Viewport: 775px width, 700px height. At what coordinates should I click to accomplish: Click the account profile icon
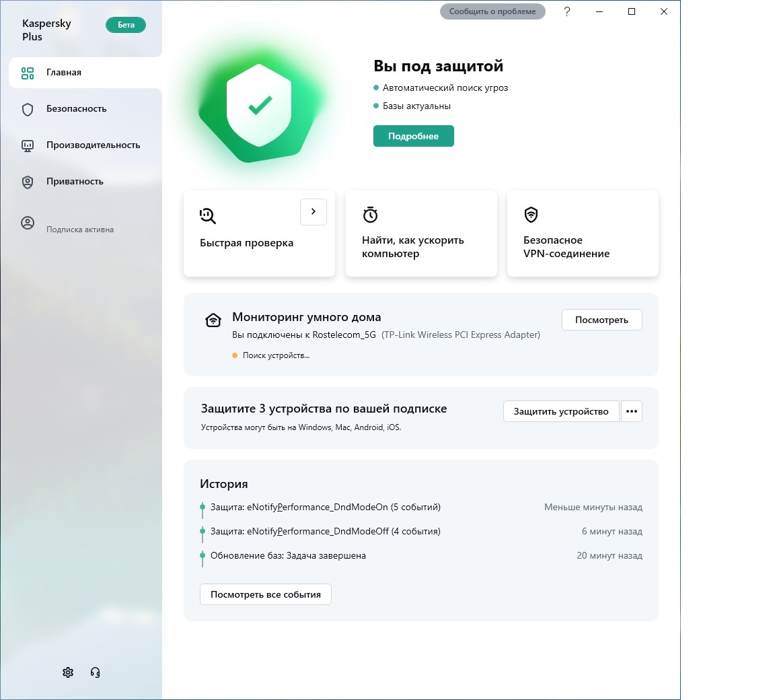[x=28, y=223]
